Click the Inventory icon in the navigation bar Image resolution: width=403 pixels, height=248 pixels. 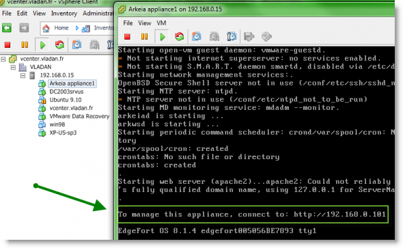pyautogui.click(x=85, y=29)
